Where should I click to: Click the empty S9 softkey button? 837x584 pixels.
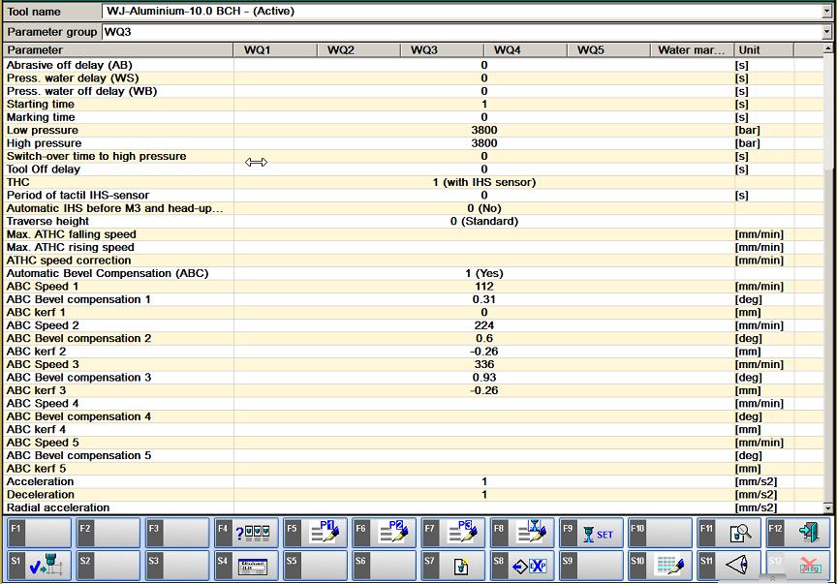592,566
